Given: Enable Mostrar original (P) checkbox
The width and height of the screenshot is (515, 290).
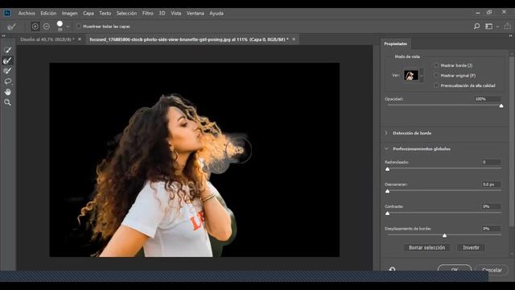Looking at the screenshot, I should click(436, 75).
